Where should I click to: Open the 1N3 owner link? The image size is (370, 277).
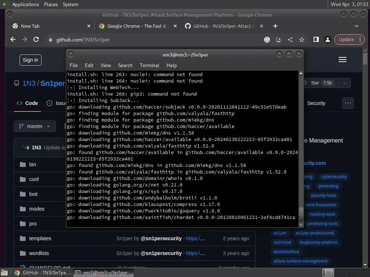point(29,83)
